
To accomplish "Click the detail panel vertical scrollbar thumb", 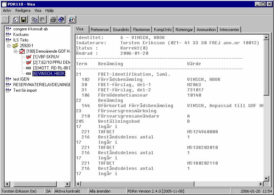I will [x=266, y=68].
